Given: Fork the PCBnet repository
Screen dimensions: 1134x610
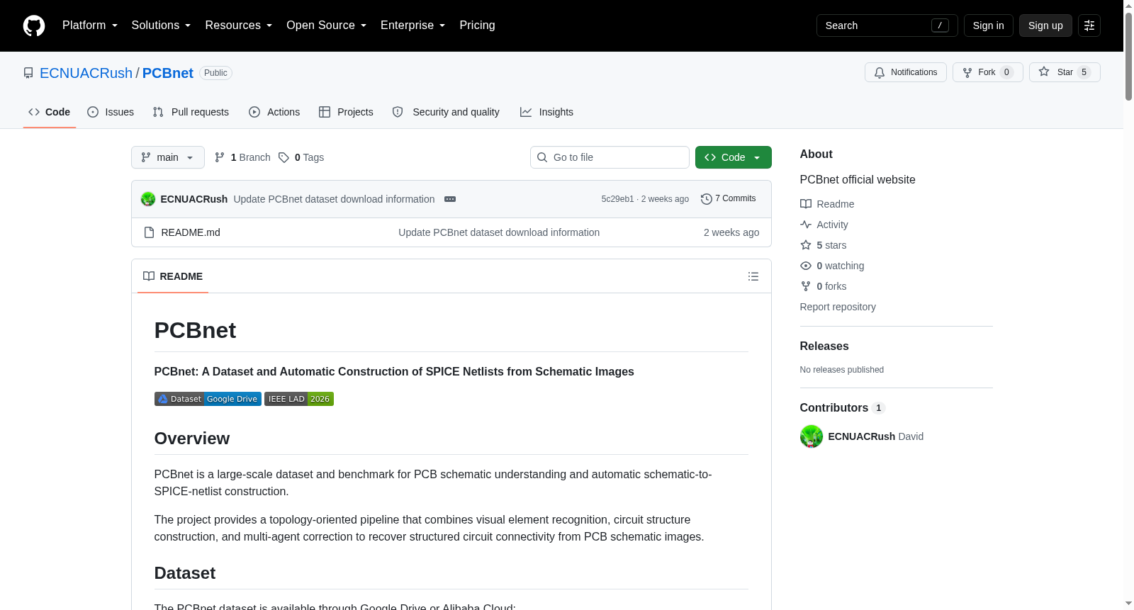Looking at the screenshot, I should tap(988, 72).
